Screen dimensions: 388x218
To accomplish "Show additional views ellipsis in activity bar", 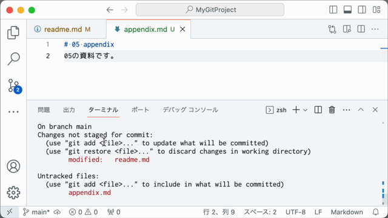I will [x=13, y=111].
